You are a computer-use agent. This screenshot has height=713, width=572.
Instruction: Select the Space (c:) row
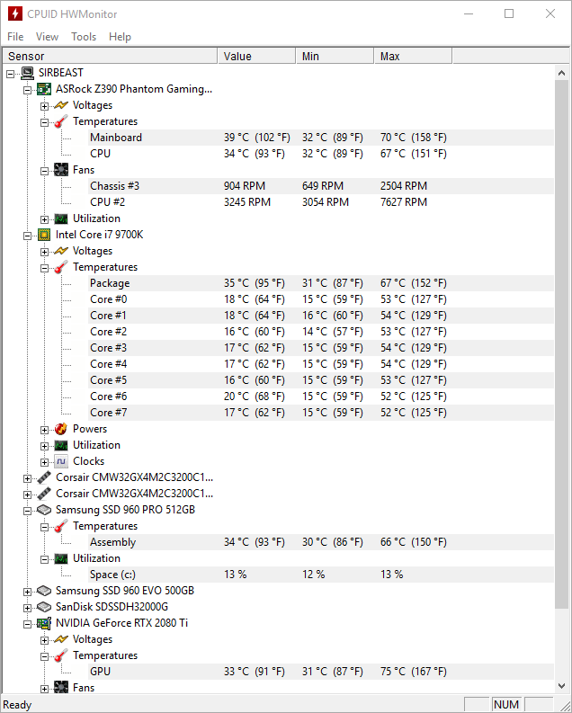321,575
